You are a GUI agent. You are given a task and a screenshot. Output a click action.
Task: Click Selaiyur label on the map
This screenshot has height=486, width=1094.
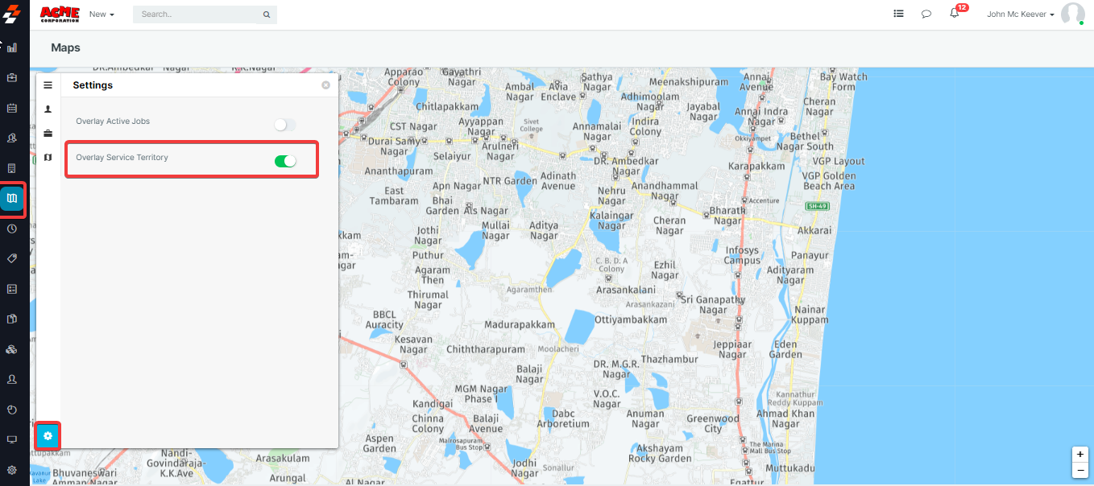[x=451, y=157]
